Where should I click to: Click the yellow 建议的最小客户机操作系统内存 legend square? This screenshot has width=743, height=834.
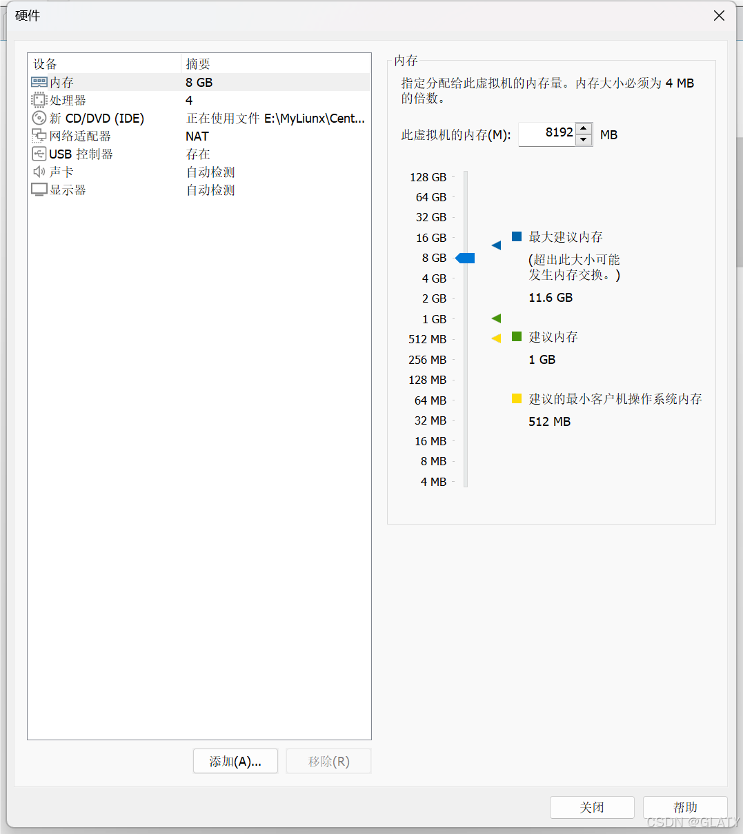pos(517,398)
